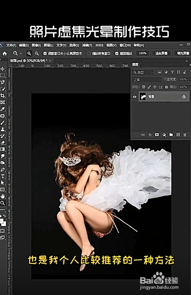Select the Dodge tool

3,163
